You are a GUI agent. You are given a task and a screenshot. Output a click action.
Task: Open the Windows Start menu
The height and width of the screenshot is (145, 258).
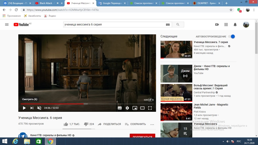coord(5,141)
